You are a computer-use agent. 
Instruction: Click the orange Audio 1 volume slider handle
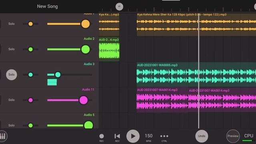tap(85, 24)
